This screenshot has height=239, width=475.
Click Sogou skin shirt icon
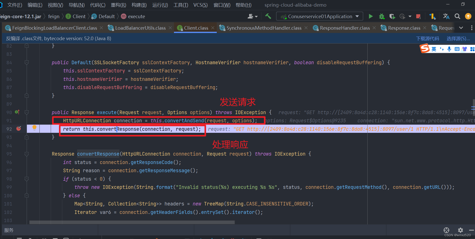tap(464, 49)
